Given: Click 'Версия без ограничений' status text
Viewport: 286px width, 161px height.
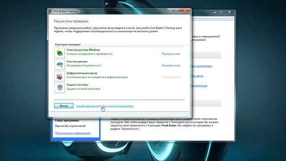Looking at the screenshot, I should click(x=70, y=126).
